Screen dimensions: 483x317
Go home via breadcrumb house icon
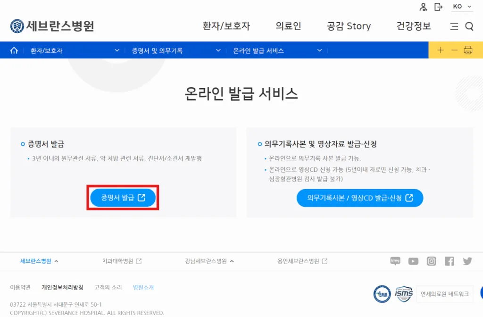[14, 50]
